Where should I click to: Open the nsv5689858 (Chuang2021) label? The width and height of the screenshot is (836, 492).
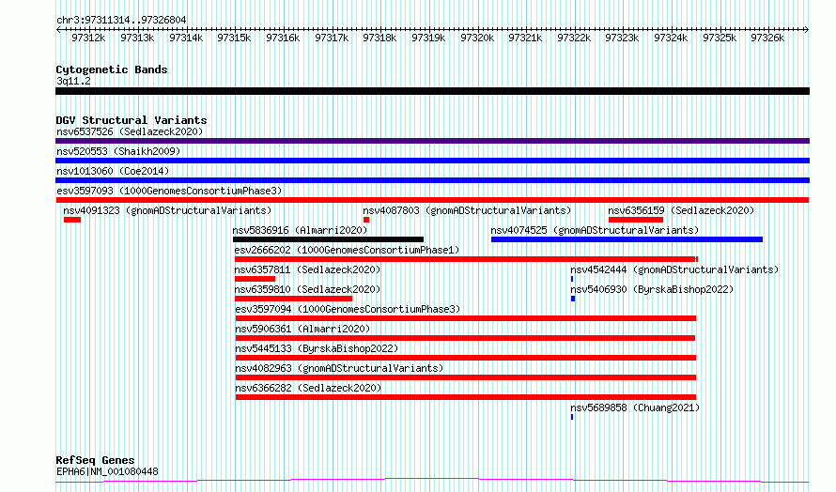[x=635, y=407]
